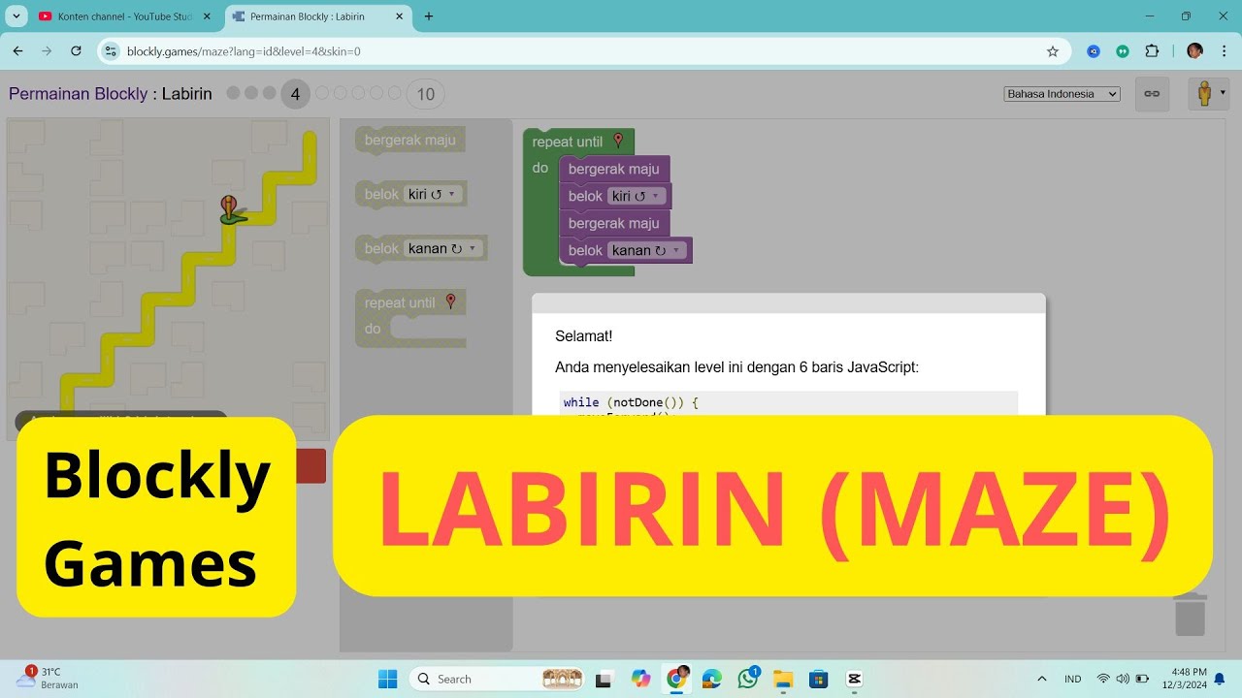Bookmark this page with star icon
This screenshot has height=698, width=1242.
(x=1053, y=51)
